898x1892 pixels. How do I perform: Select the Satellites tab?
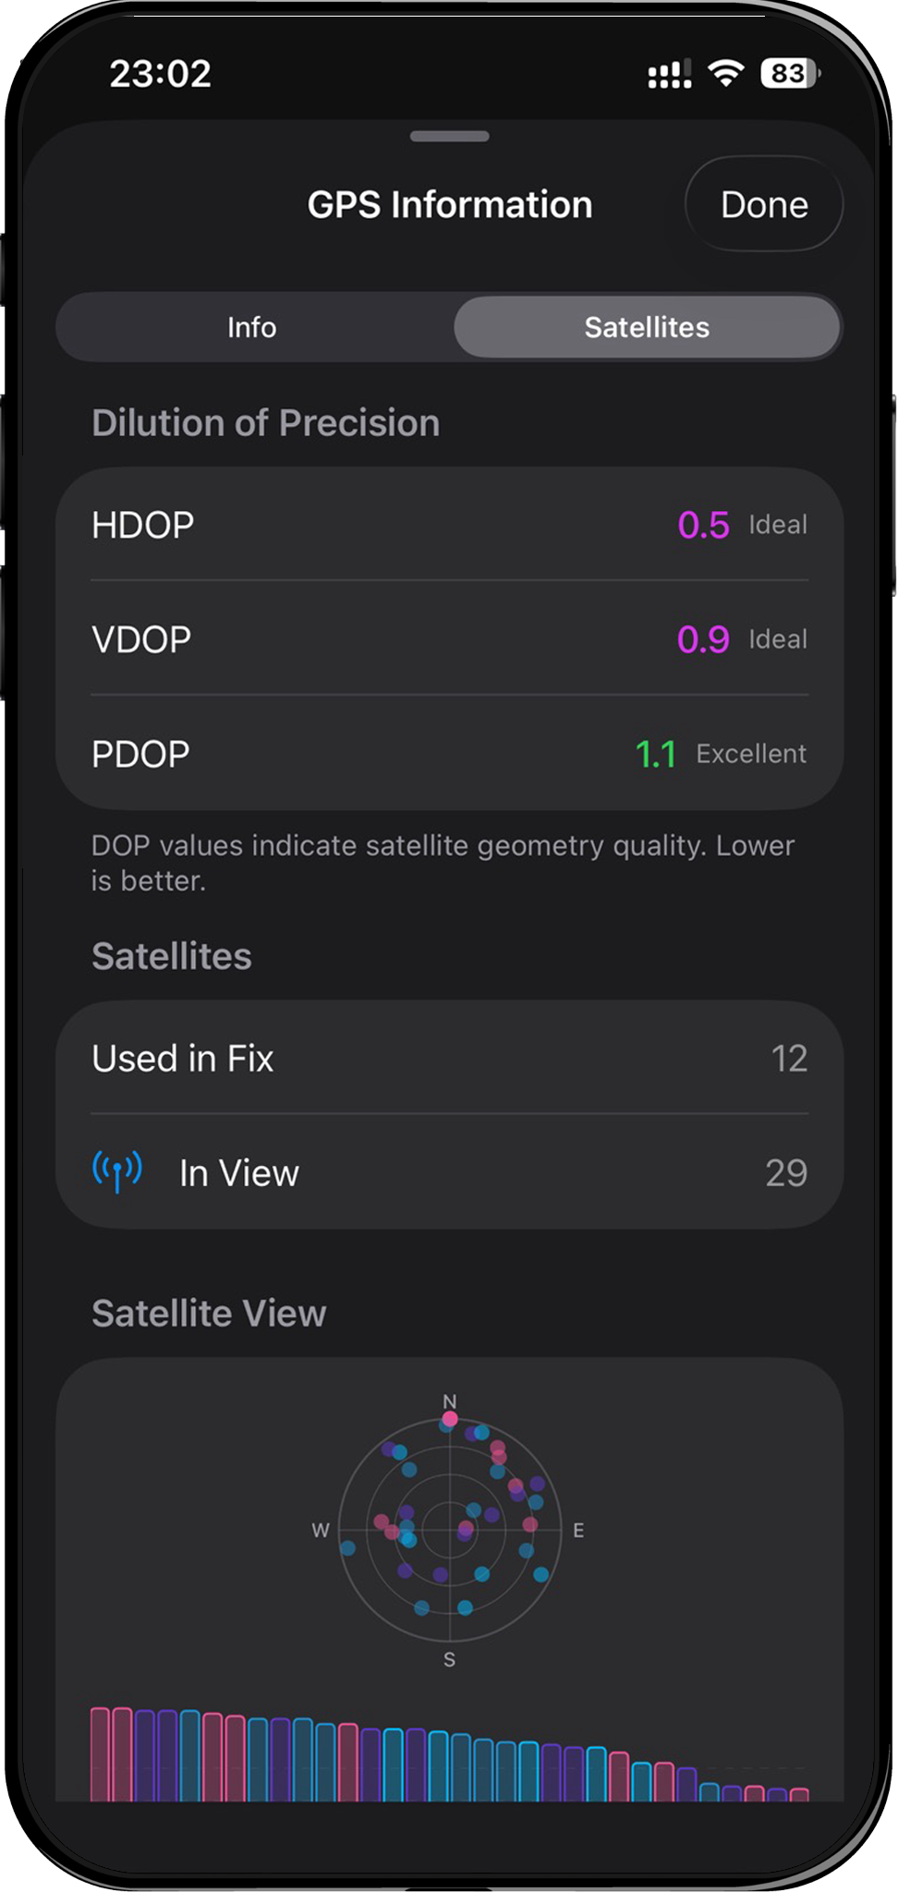[x=647, y=327]
